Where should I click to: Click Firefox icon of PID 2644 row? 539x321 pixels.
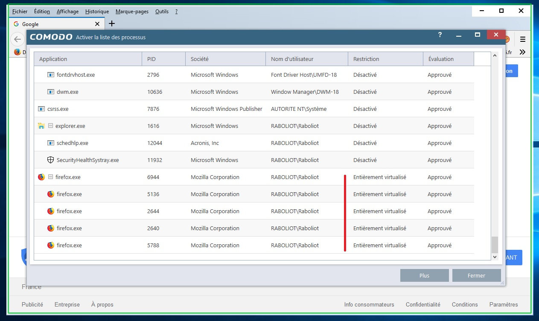[51, 211]
